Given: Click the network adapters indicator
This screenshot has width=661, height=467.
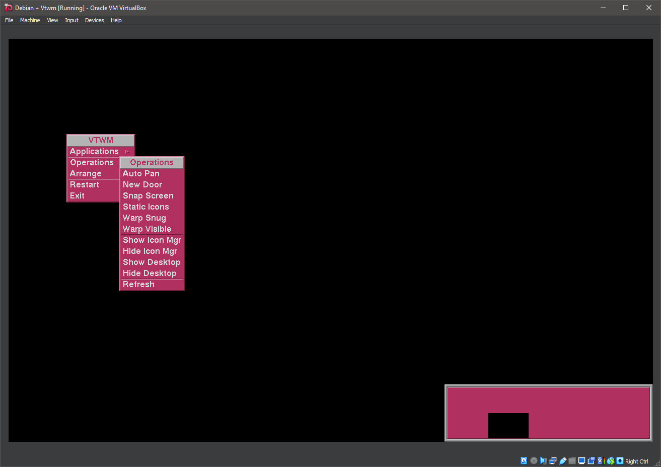Looking at the screenshot, I should [x=553, y=460].
